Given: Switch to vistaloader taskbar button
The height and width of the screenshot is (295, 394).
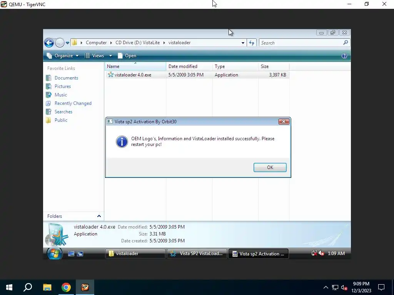Looking at the screenshot, I should coord(135,254).
